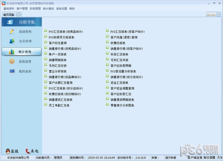Open POS客流量分析报表 link
The height and width of the screenshot is (161, 223).
point(123,71)
